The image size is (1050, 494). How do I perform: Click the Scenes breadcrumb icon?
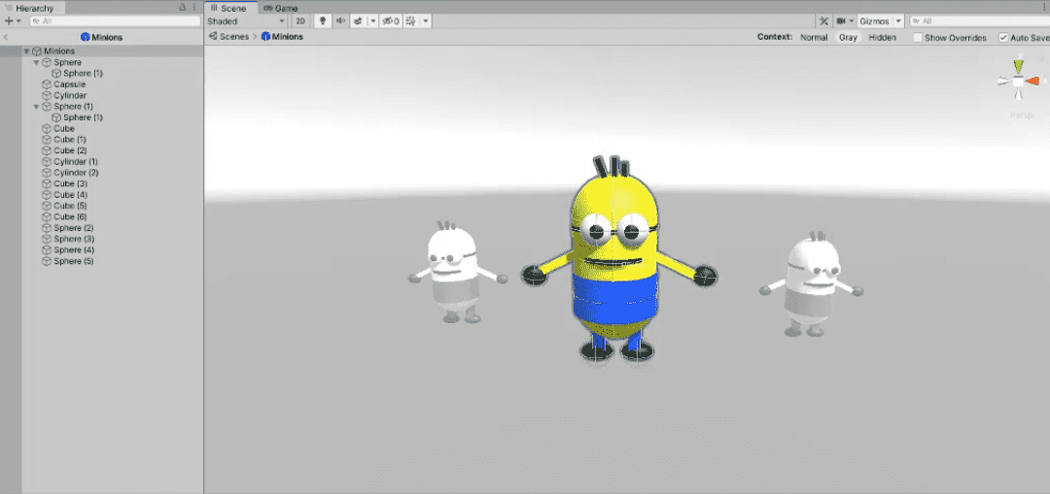[212, 37]
